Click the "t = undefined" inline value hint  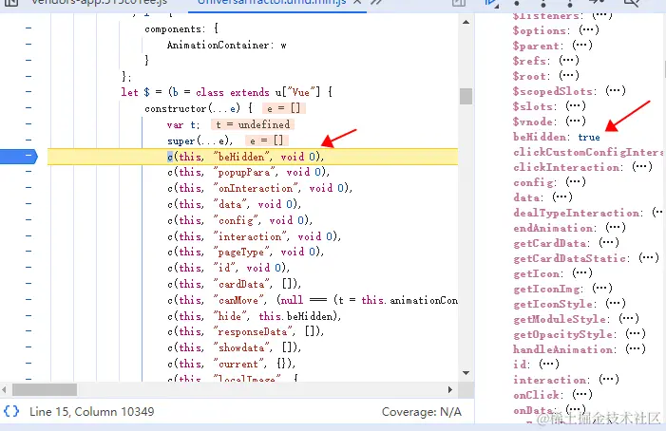(x=253, y=124)
